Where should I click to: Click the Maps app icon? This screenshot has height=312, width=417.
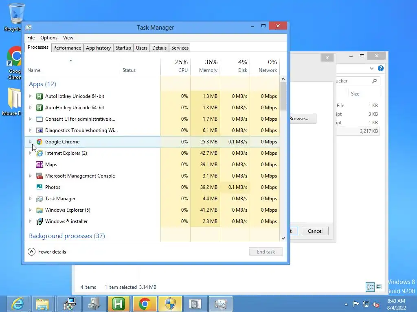(x=40, y=165)
